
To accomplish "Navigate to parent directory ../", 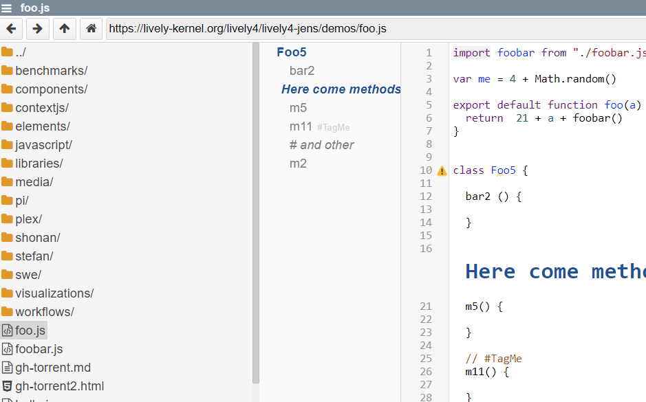I will pyautogui.click(x=21, y=52).
